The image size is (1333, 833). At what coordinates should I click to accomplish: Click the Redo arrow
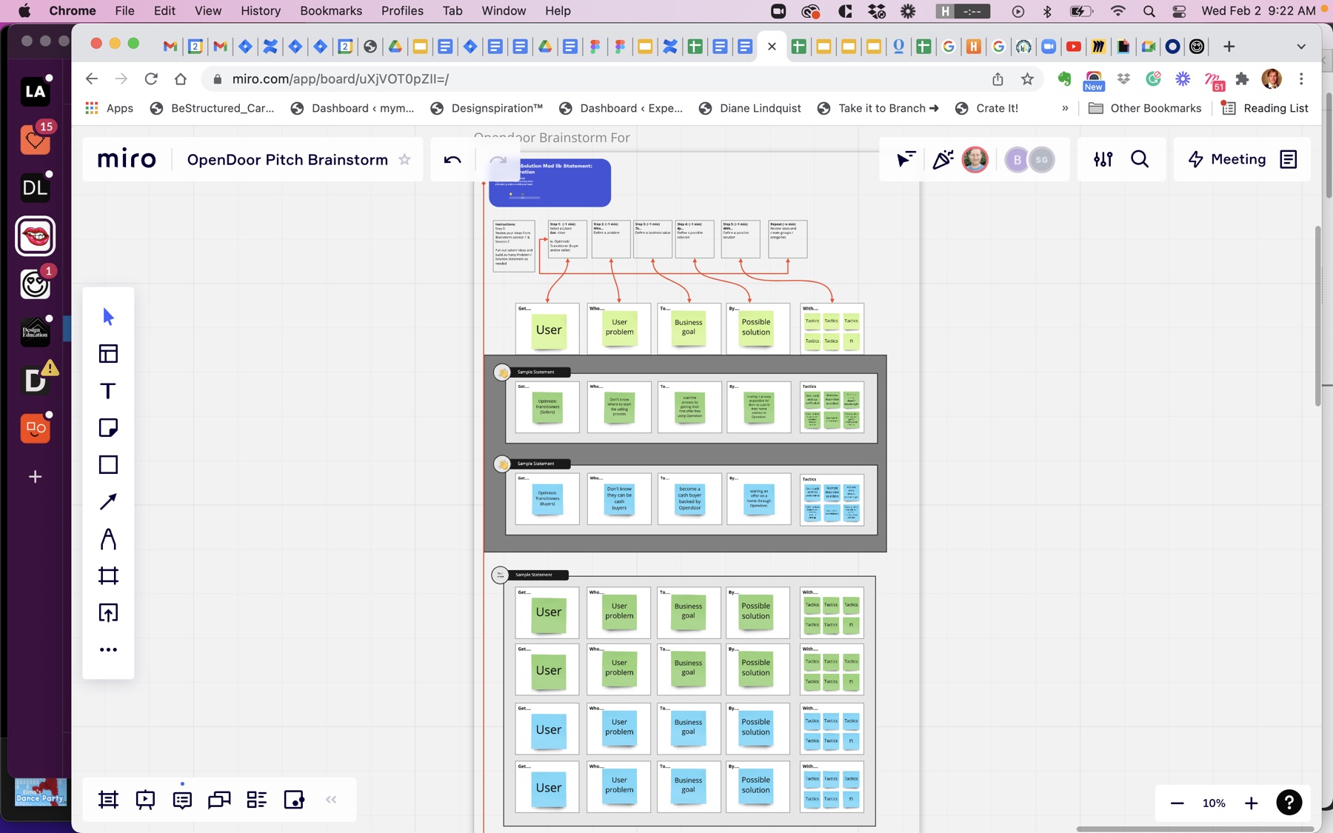coord(498,159)
